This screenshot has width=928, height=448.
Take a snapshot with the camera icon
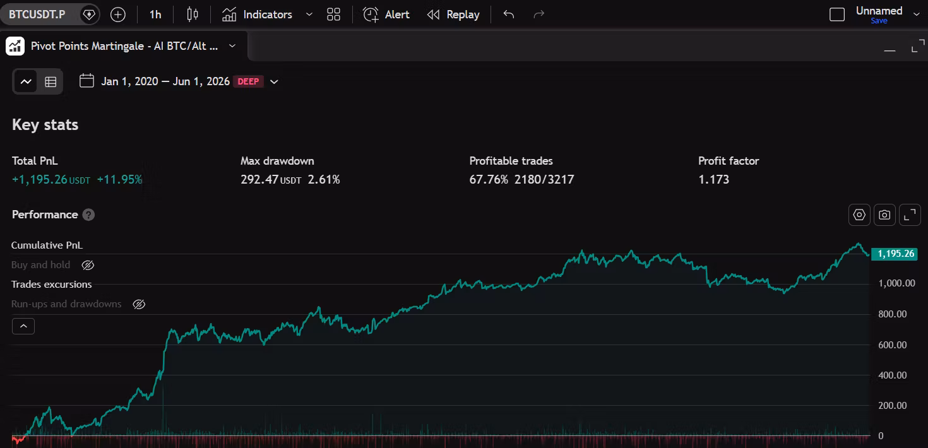(x=884, y=215)
